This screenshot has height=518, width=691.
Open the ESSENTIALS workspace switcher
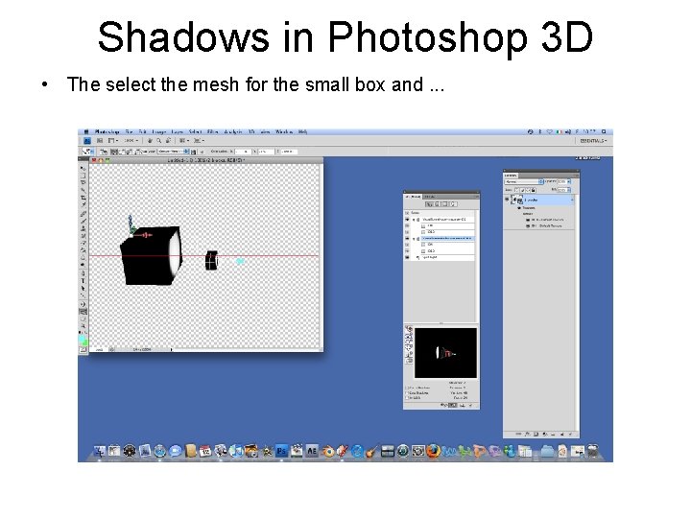pyautogui.click(x=594, y=140)
